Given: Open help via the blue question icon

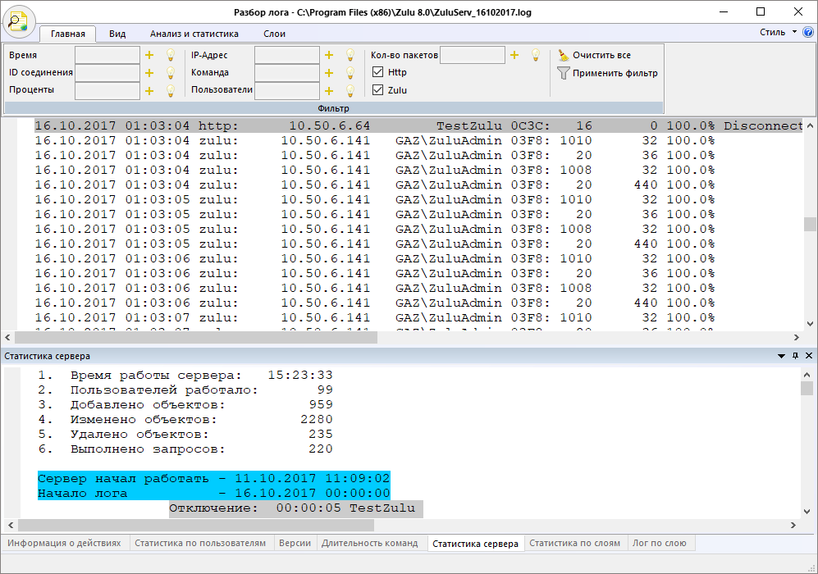Looking at the screenshot, I should (807, 33).
